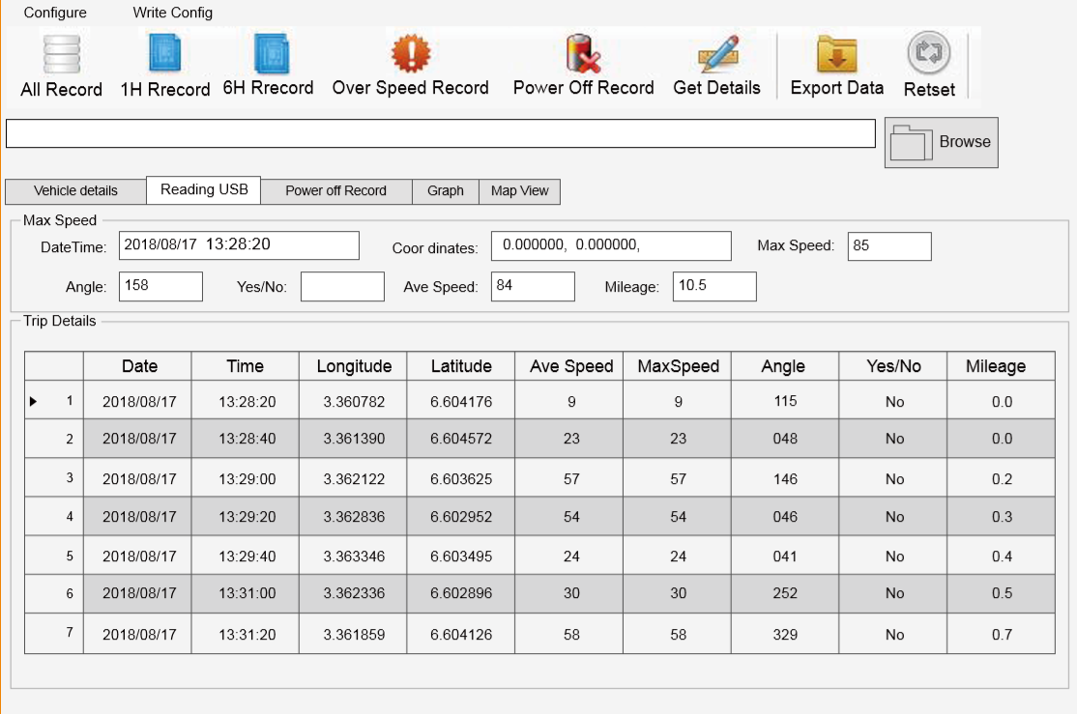Switch to the Power off Record tab
The image size is (1077, 714).
(335, 191)
